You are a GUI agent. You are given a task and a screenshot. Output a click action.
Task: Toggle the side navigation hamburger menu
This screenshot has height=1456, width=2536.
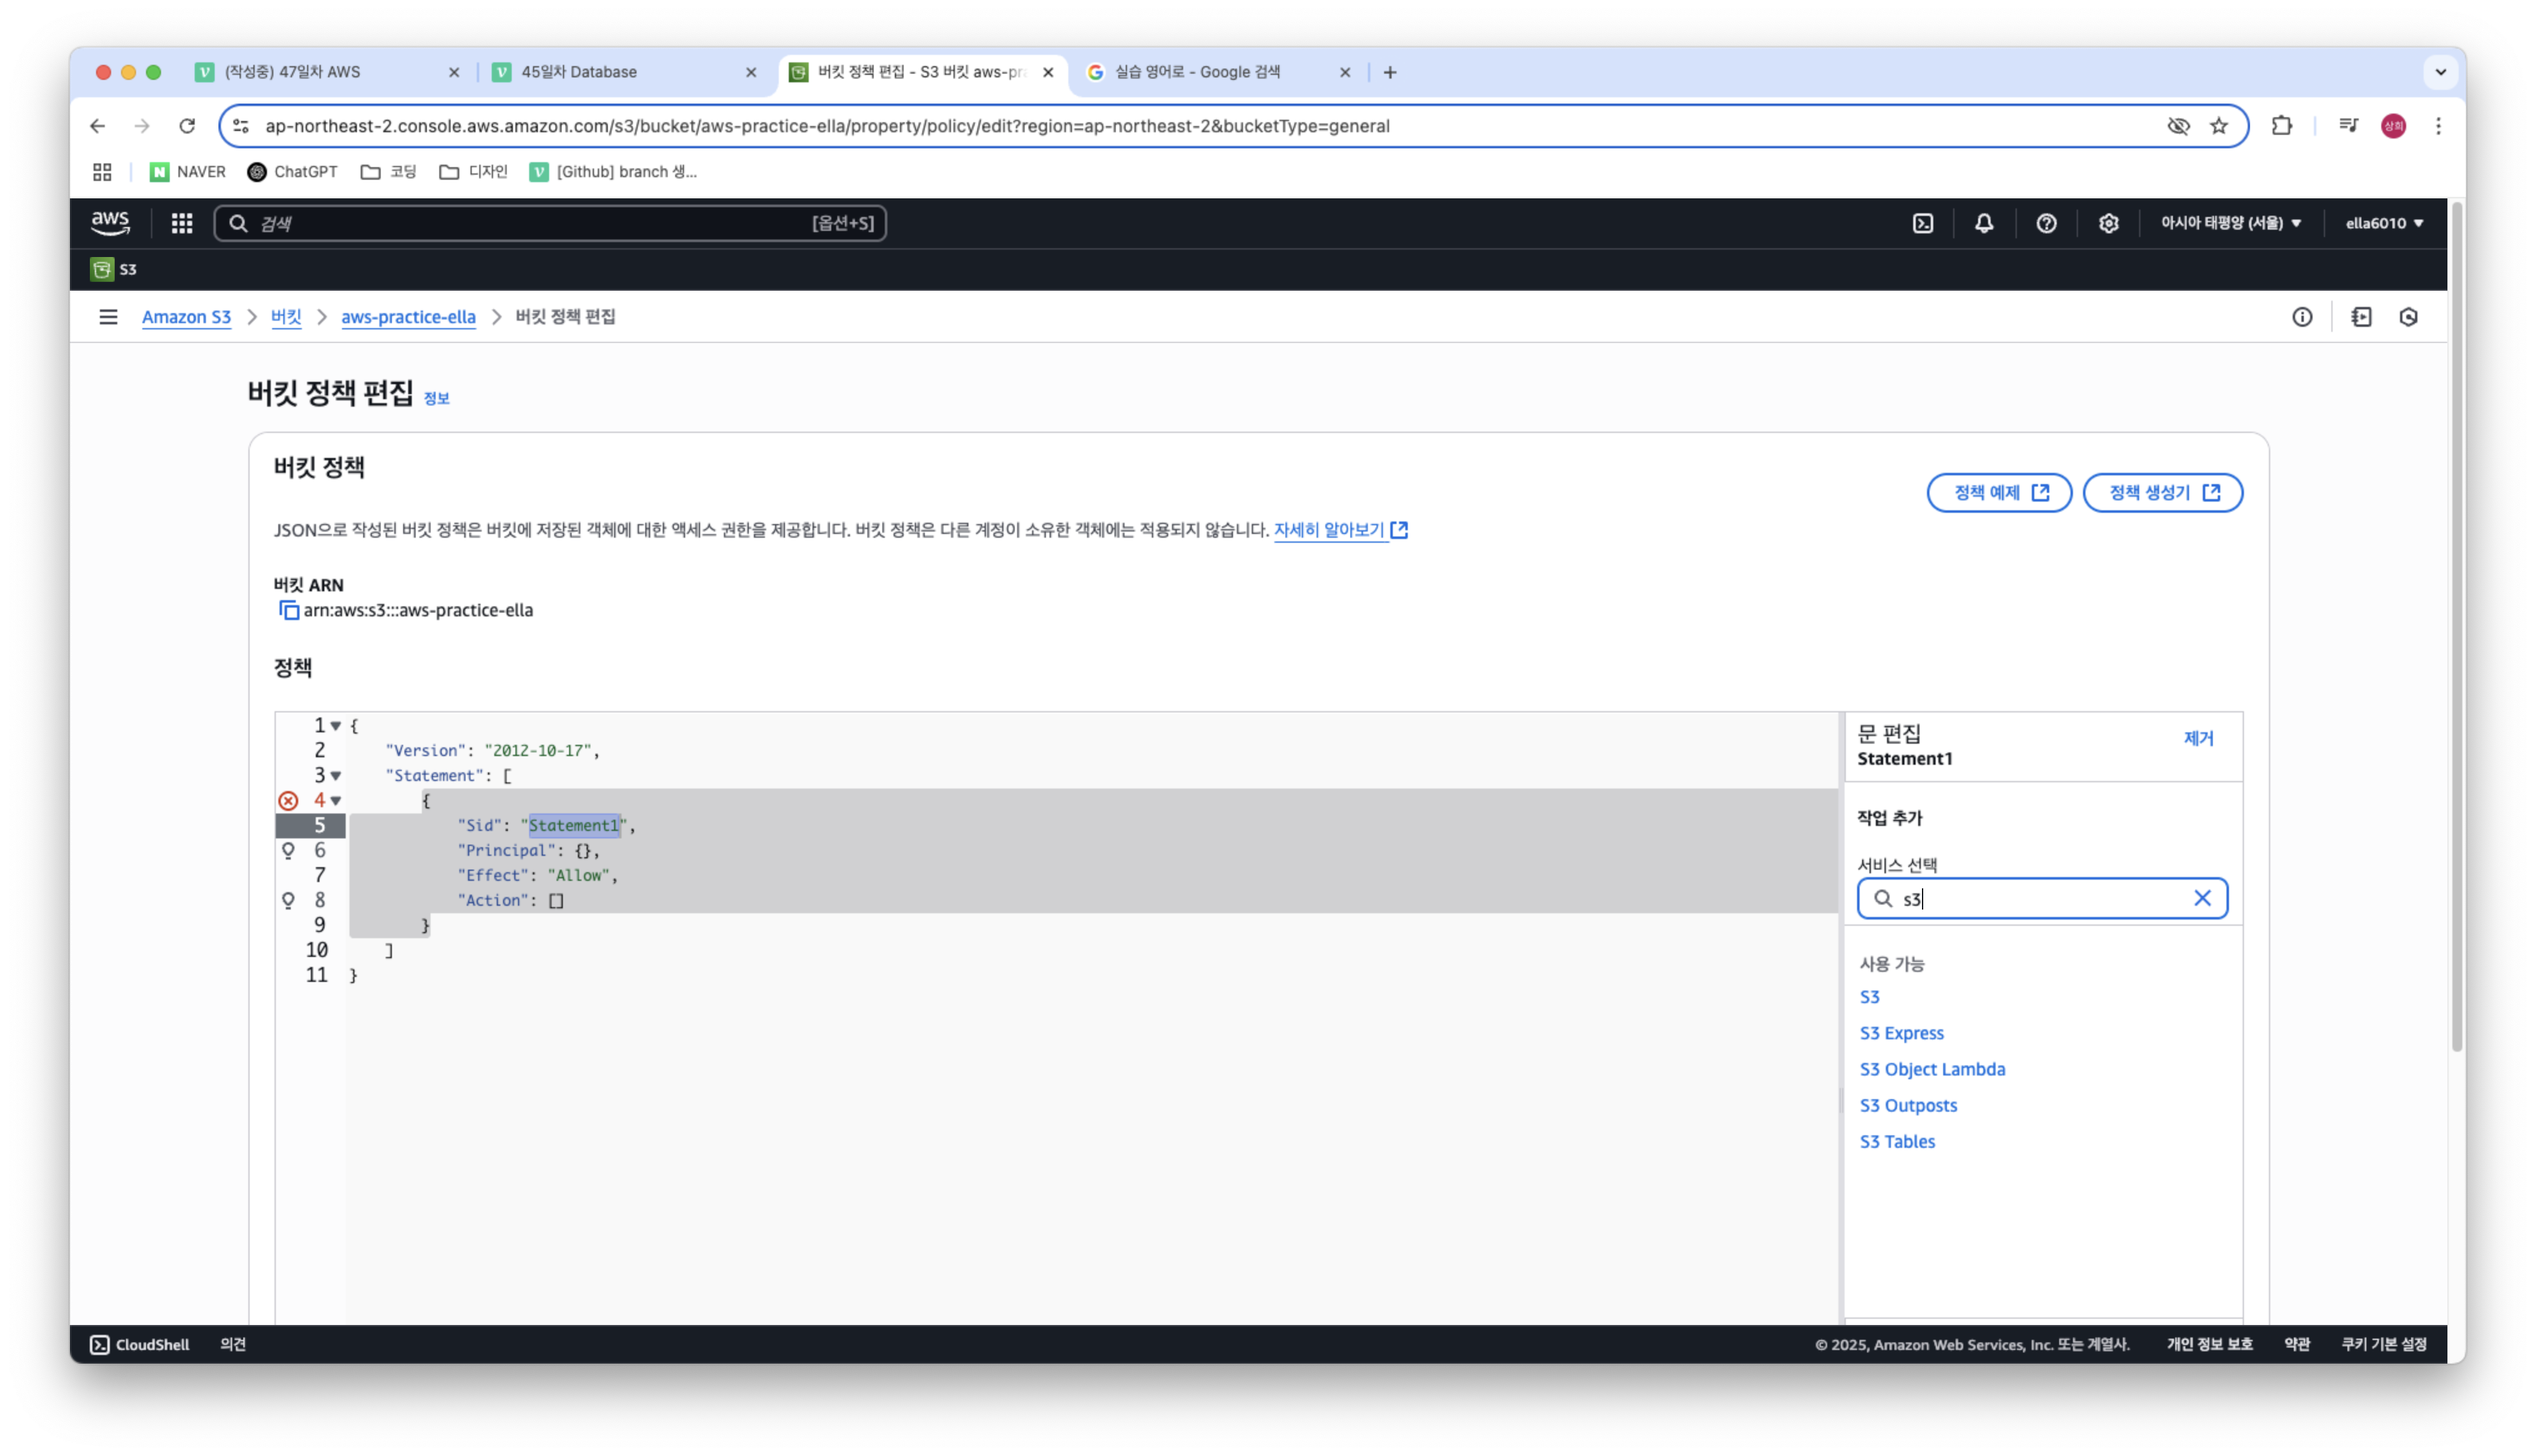108,317
